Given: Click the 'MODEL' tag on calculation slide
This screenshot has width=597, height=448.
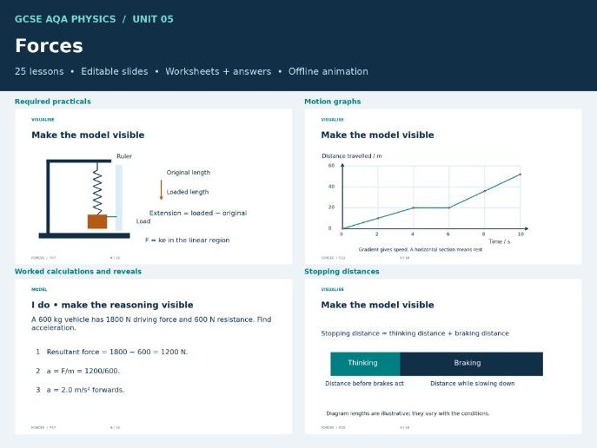Looking at the screenshot, I should point(39,289).
